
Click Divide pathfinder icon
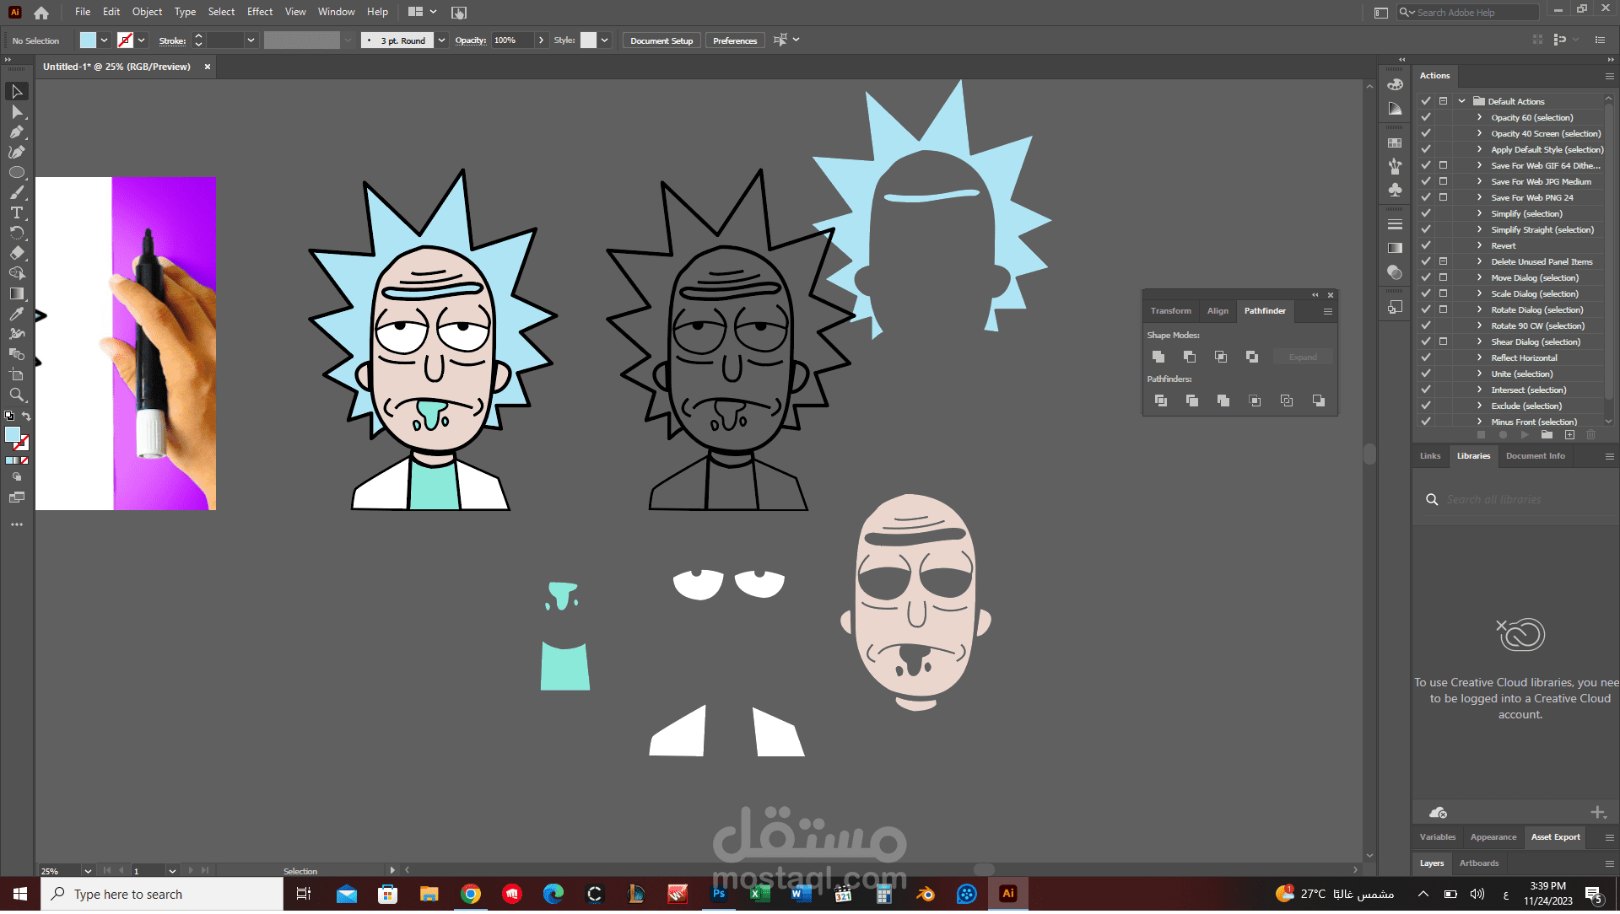pyautogui.click(x=1161, y=401)
